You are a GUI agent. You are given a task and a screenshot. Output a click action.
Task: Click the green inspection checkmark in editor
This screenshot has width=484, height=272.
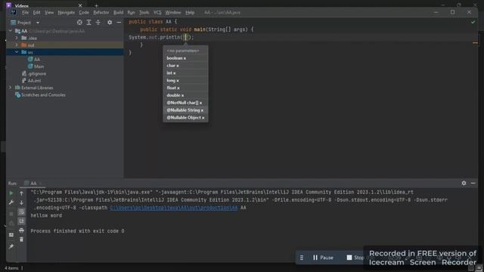(473, 22)
